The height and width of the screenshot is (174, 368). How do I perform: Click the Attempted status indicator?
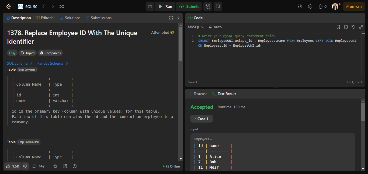pyautogui.click(x=162, y=32)
